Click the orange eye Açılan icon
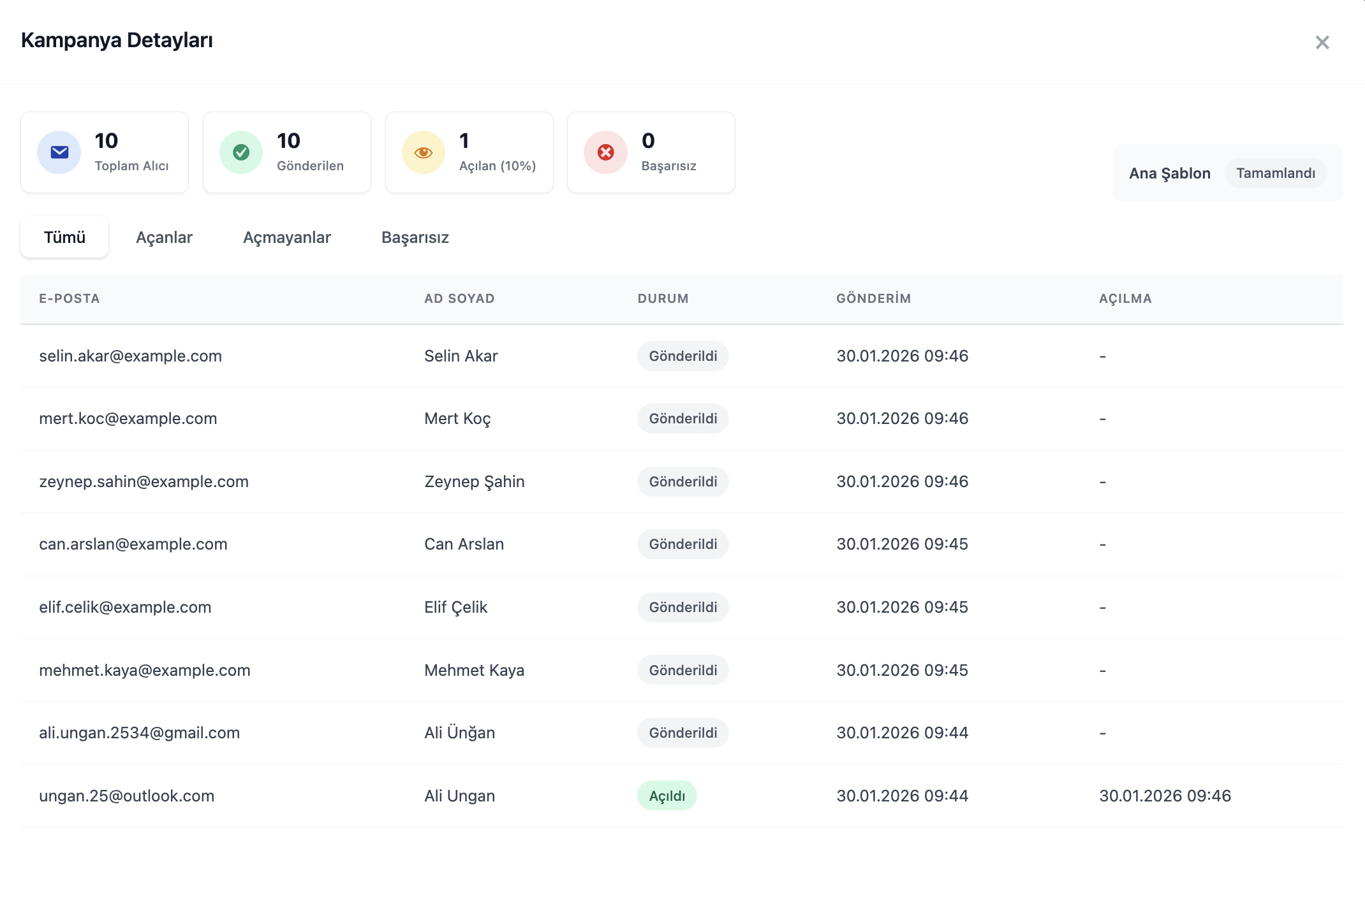 [x=424, y=152]
